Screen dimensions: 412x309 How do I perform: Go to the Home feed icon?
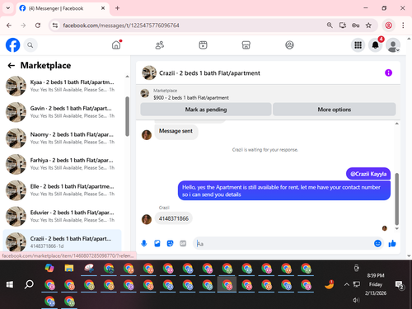116,44
